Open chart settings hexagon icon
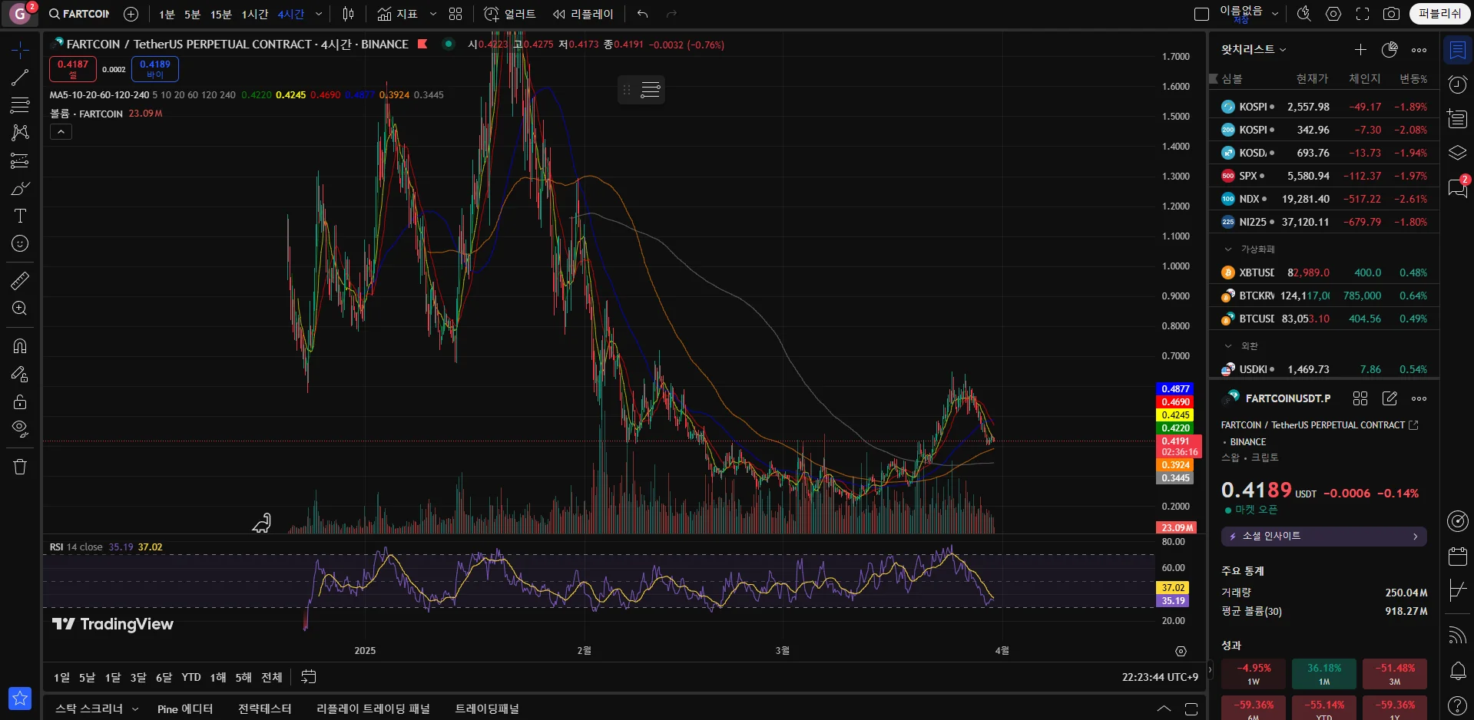The image size is (1474, 720). (1333, 14)
